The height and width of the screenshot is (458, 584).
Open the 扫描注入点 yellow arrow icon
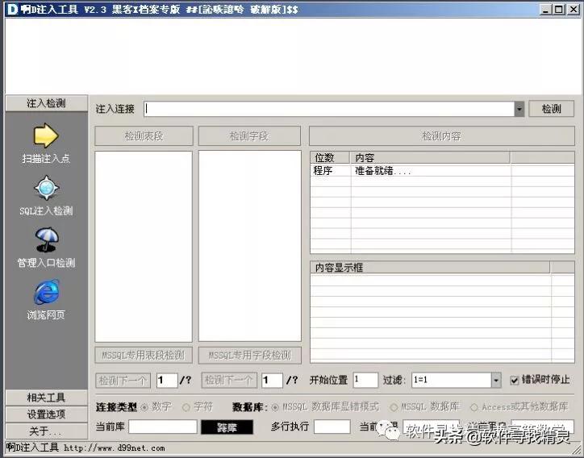46,135
